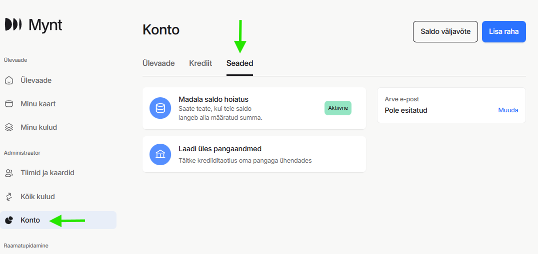This screenshot has height=254, width=538.
Task: Click the Minu kaart card icon
Action: click(9, 104)
